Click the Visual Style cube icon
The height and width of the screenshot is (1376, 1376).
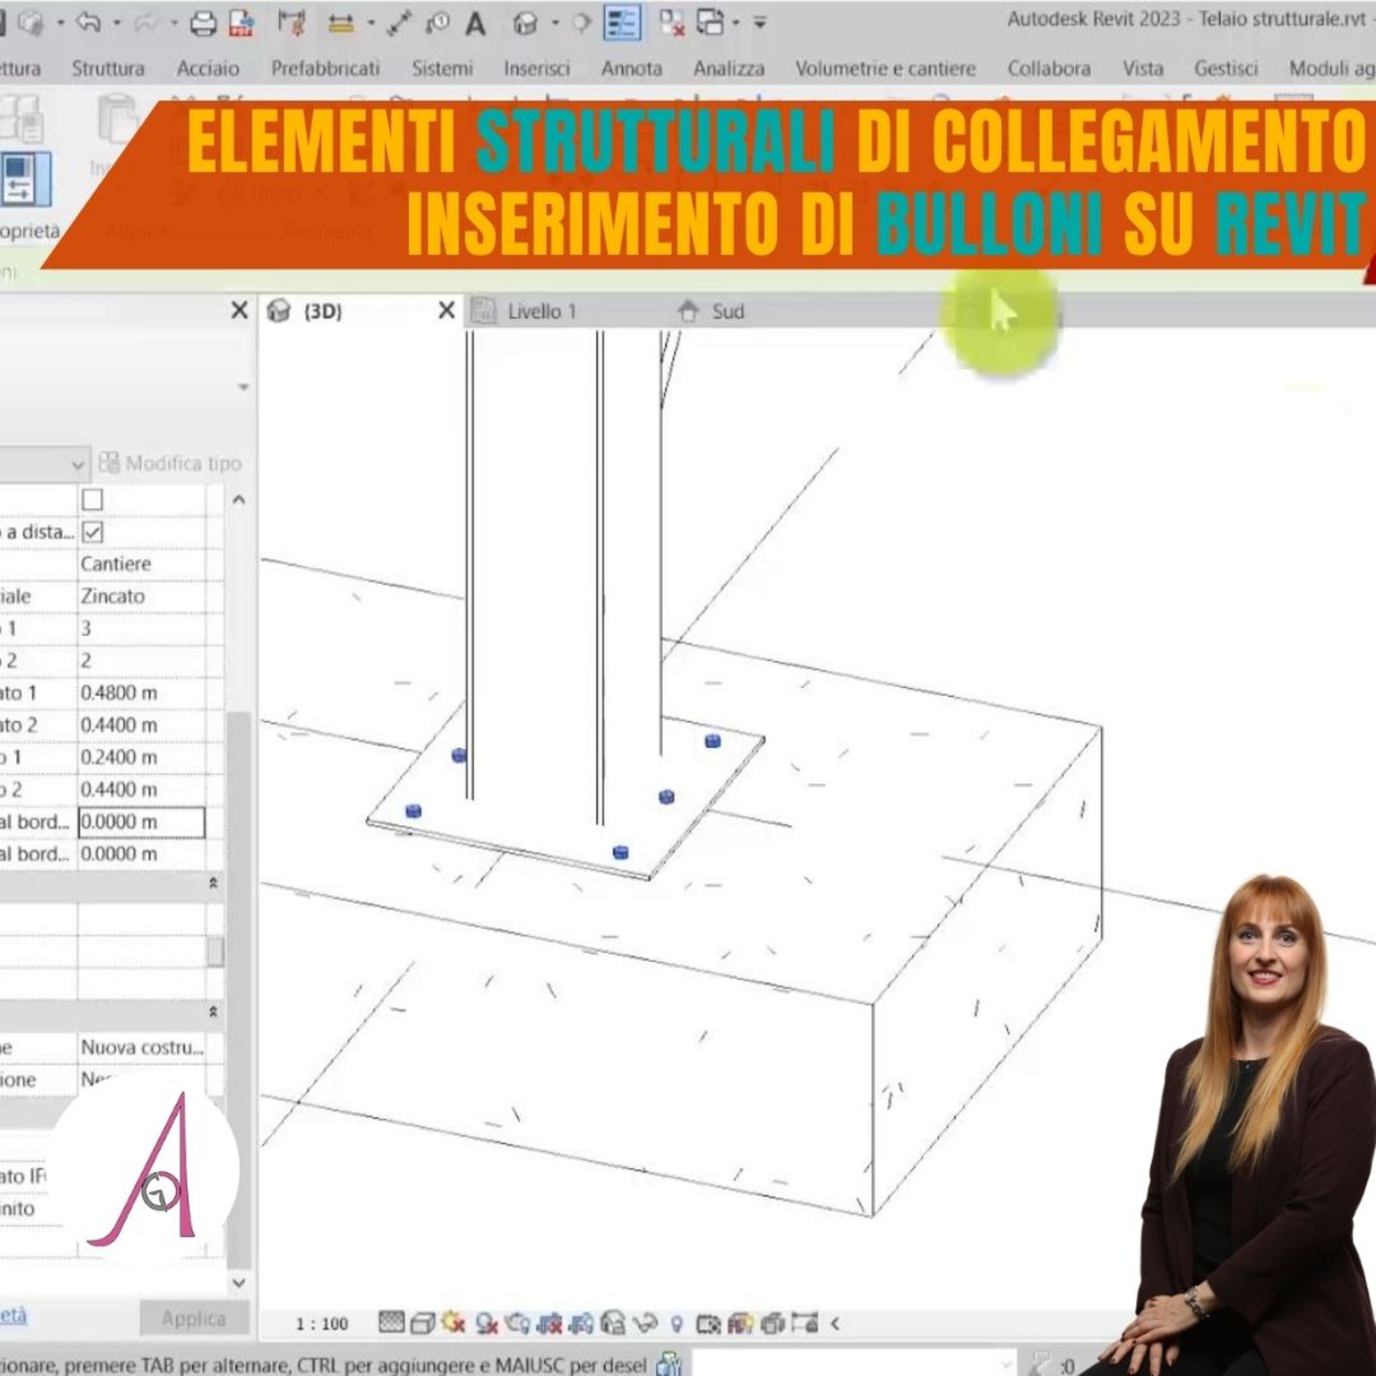click(x=423, y=1323)
